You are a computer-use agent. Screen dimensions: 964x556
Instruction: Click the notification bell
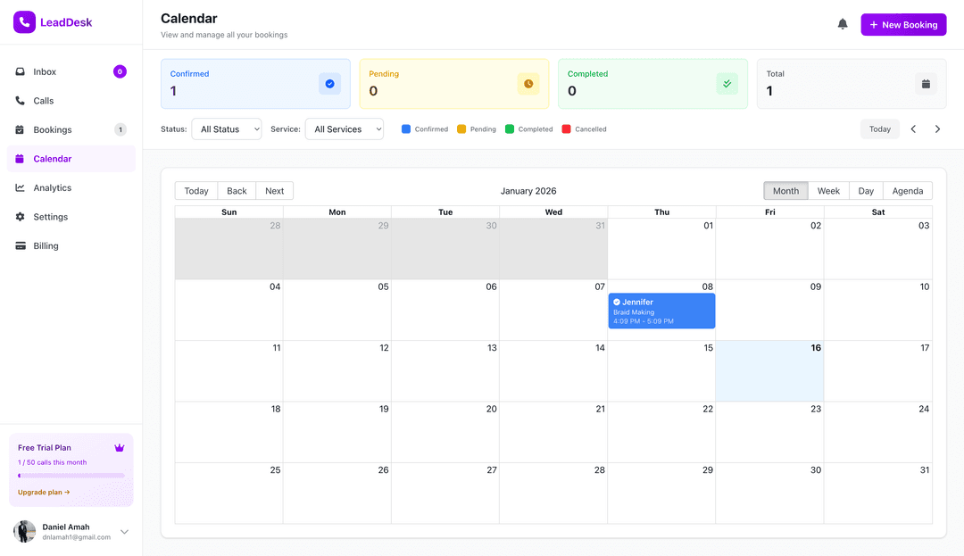[842, 24]
